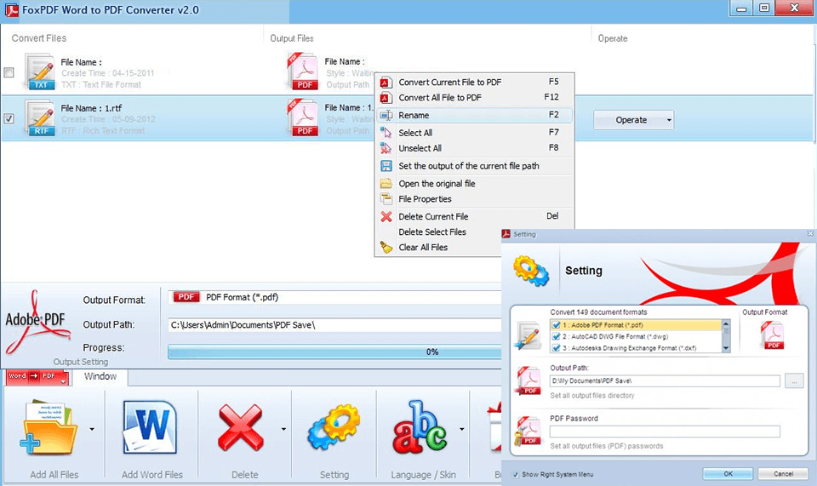This screenshot has height=486, width=817.
Task: Click the save disk icon for output path
Action: 386,166
